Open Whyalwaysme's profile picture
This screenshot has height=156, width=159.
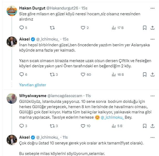click(12, 98)
